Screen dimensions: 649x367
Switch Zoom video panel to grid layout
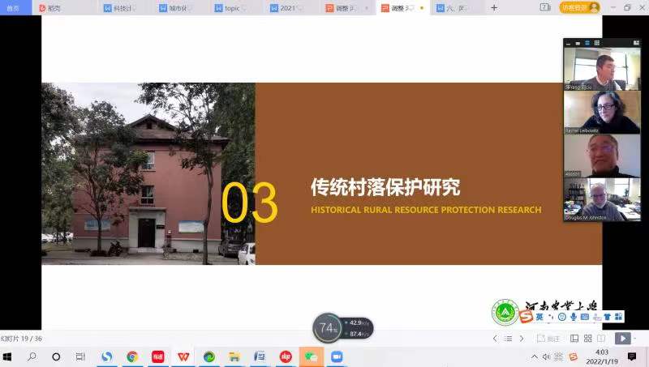(597, 43)
